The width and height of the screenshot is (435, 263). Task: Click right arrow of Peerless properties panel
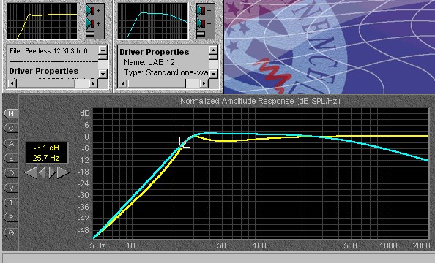pyautogui.click(x=94, y=83)
